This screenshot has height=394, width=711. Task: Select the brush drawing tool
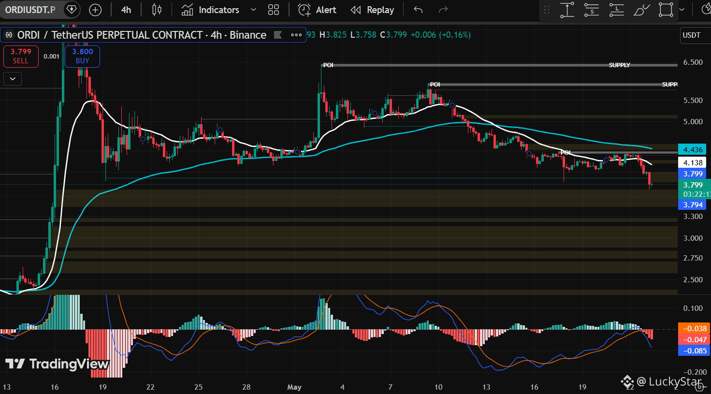[641, 10]
